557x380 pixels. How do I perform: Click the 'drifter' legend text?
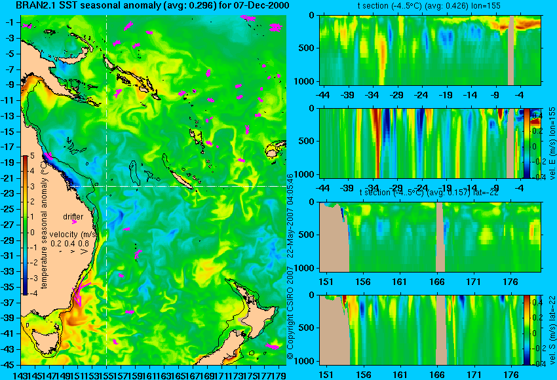(73, 217)
